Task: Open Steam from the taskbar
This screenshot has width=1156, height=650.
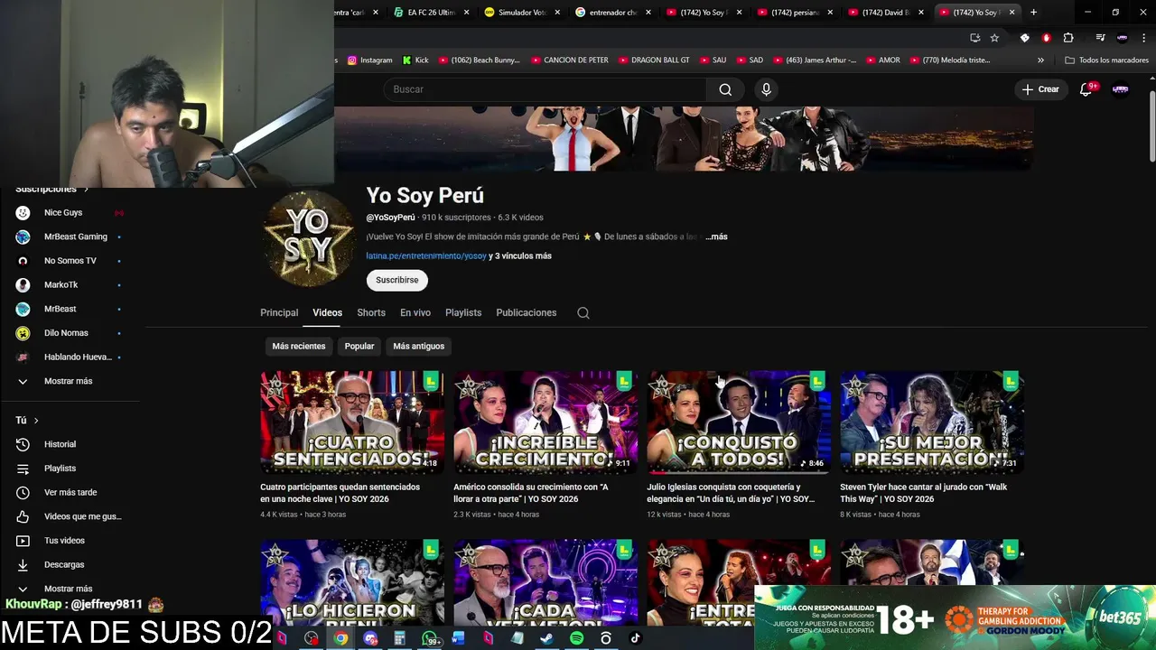Action: pyautogui.click(x=546, y=638)
